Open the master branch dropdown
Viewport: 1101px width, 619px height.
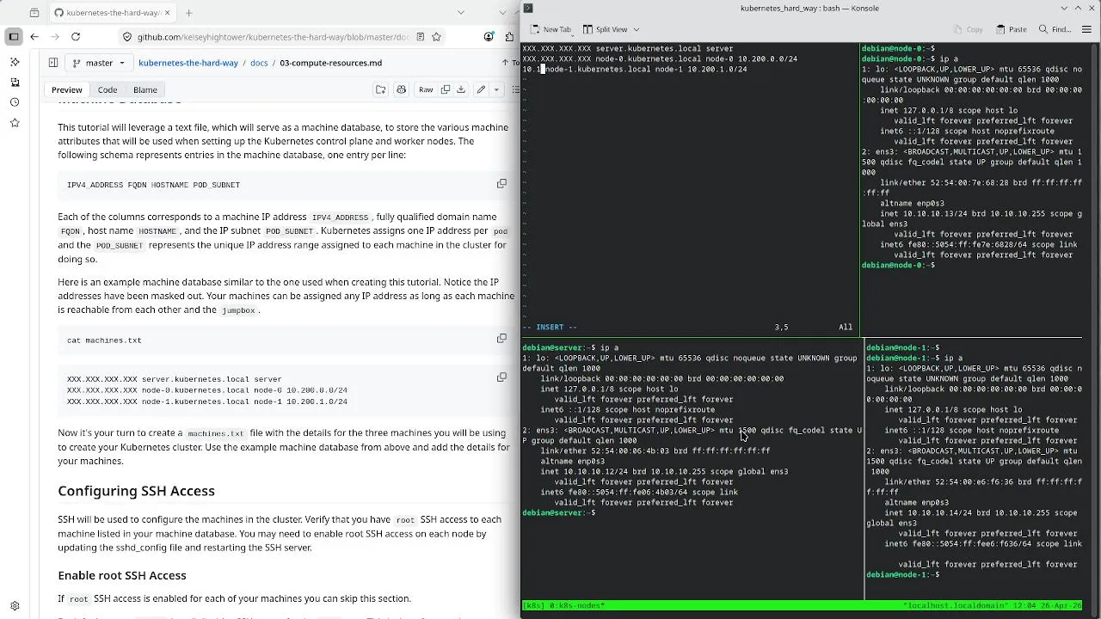(x=99, y=63)
